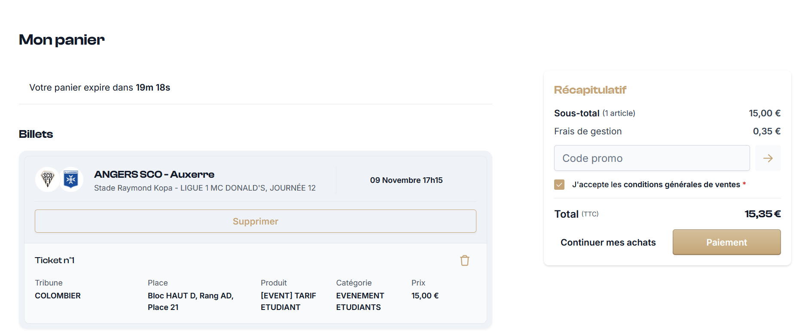
Task: Click the conditions générales de ventes label
Action: [656, 185]
